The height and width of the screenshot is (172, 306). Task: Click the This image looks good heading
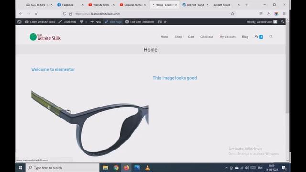coord(175,78)
